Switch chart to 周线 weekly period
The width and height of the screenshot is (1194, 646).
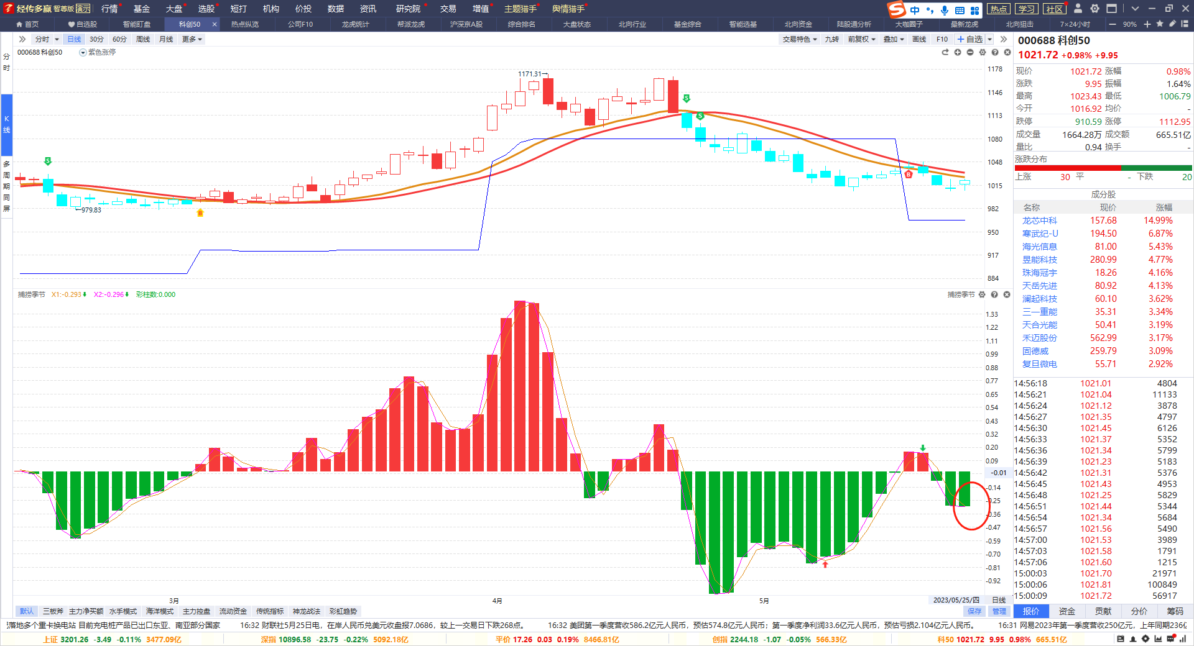pos(143,39)
